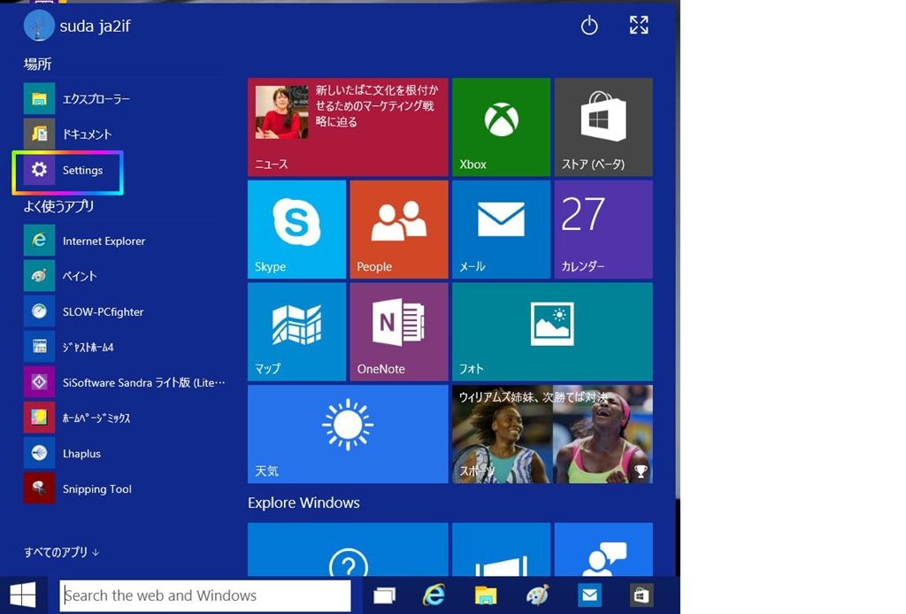Open Mail on the taskbar
This screenshot has height=614, width=906.
point(589,595)
